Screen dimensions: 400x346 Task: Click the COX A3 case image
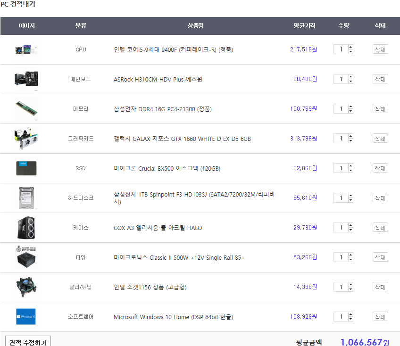pyautogui.click(x=26, y=228)
